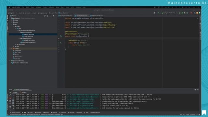
Task: Open the SpringdocApplication run configuration dropdown
Action: (169, 13)
